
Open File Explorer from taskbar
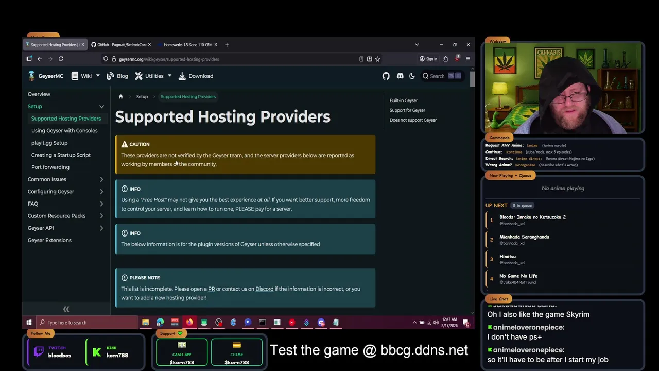(146, 323)
